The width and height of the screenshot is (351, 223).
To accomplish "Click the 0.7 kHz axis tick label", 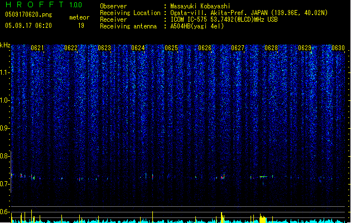I will [4, 184].
